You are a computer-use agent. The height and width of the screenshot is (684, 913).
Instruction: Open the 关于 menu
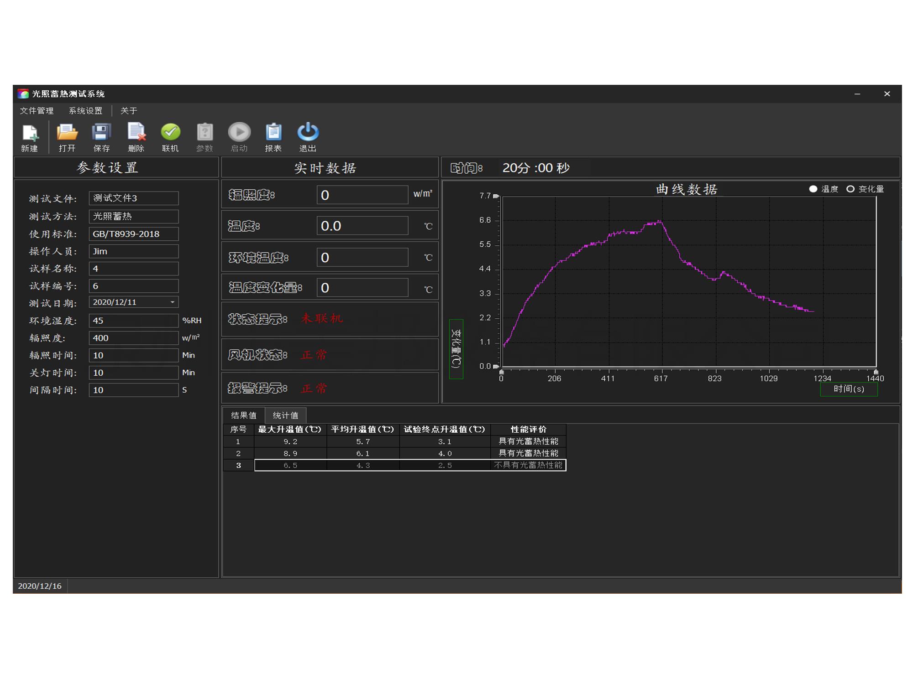pos(129,111)
